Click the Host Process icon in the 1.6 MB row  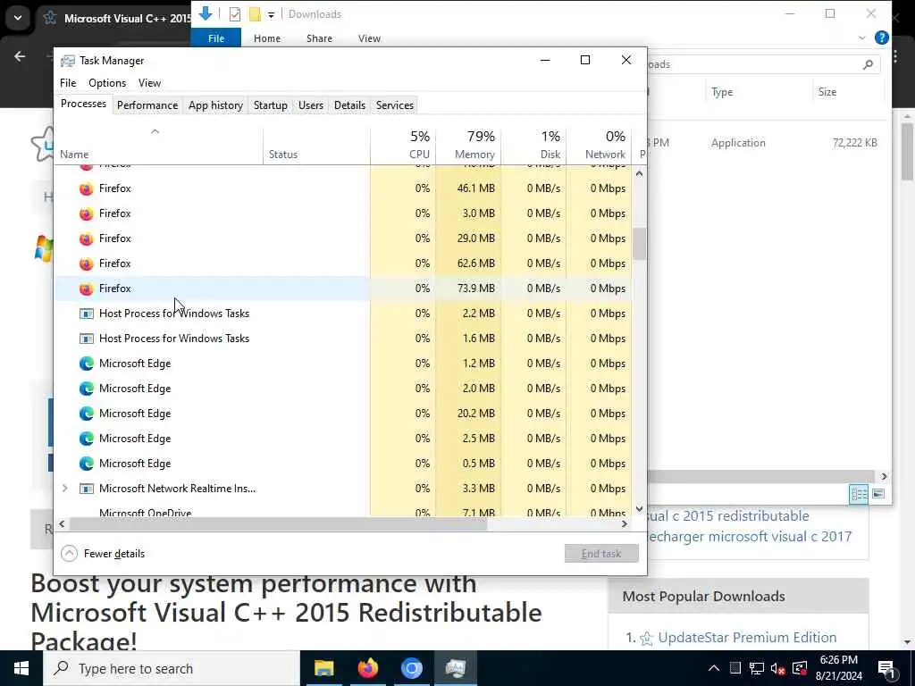[87, 339]
